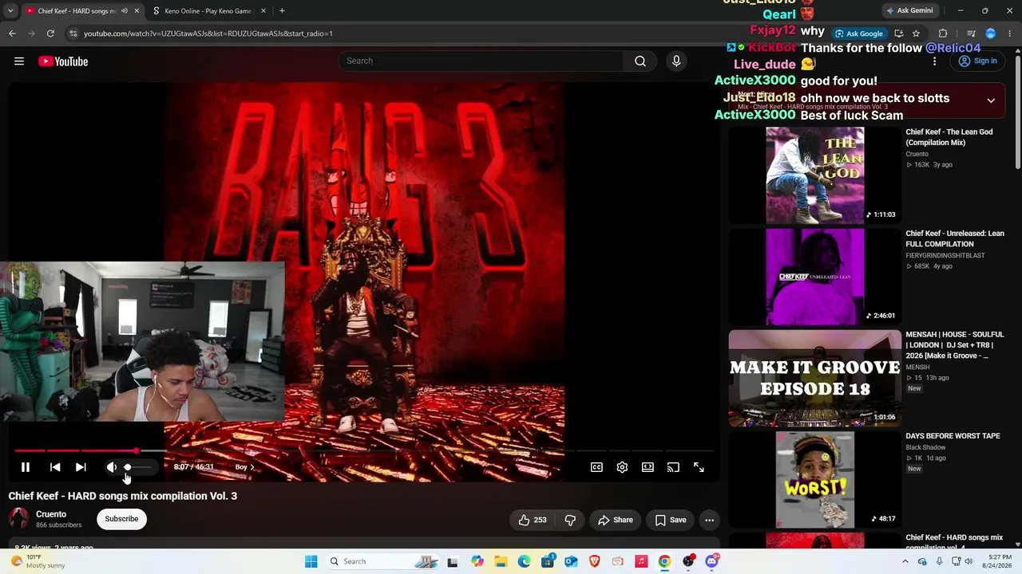Open the 'Unreleased: Lean FULL COMPILATION' title

(x=955, y=238)
